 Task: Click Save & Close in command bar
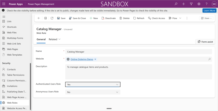pos(77,18)
